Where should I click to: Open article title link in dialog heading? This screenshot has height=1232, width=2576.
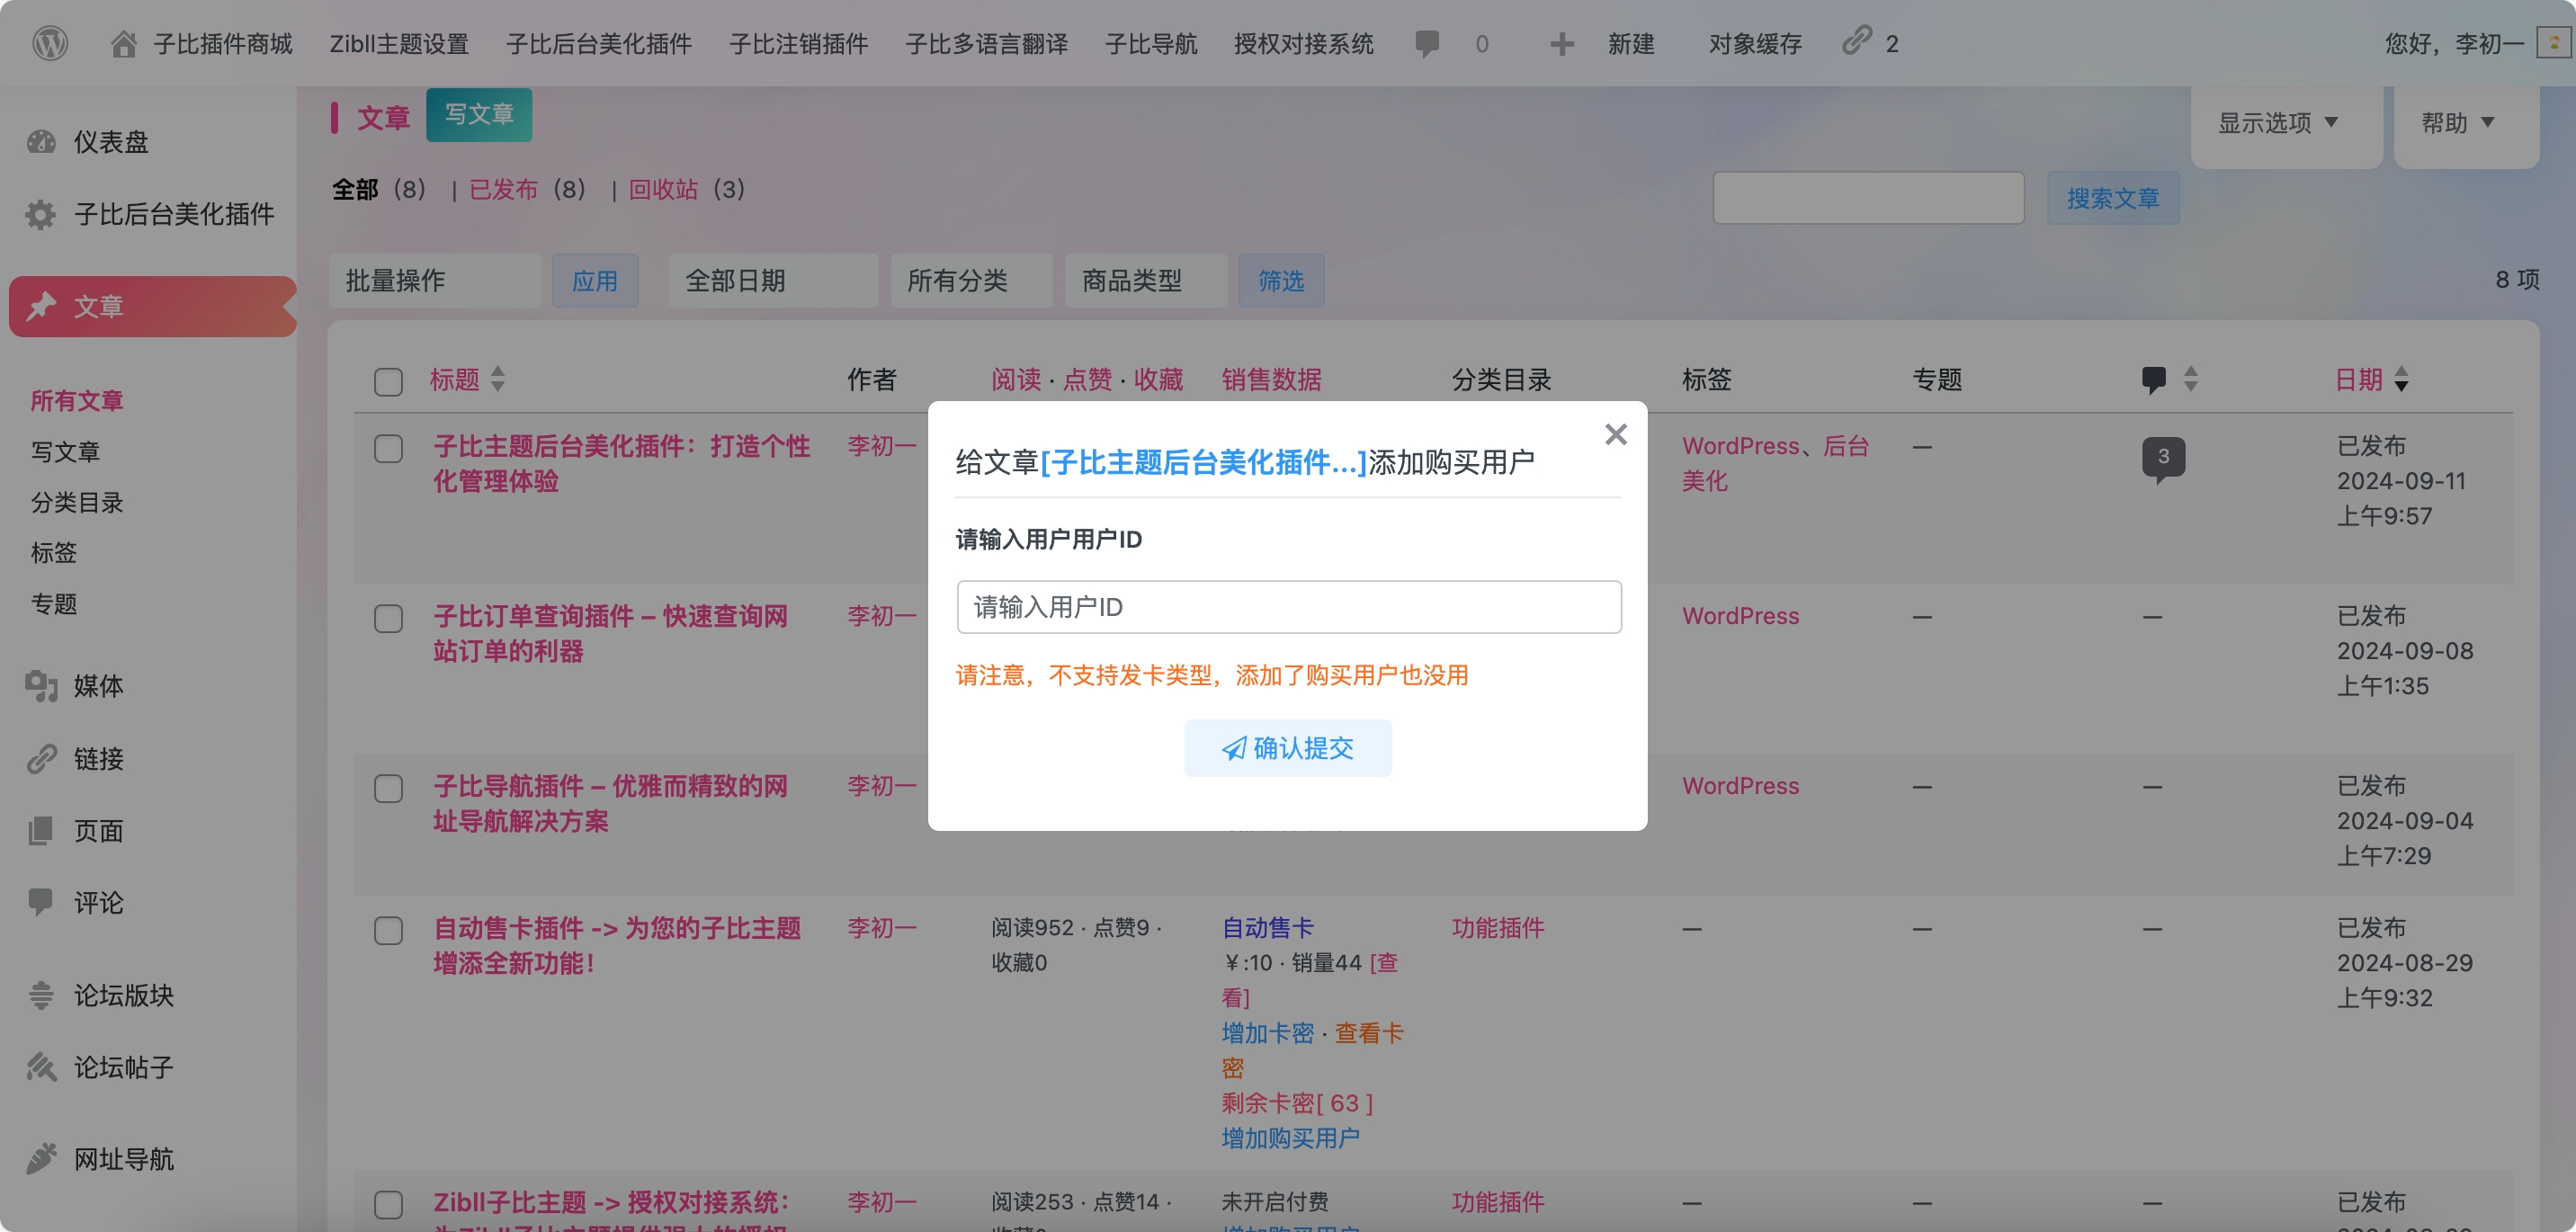pos(1203,462)
